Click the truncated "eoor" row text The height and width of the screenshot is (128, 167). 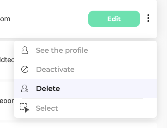(x=7, y=101)
